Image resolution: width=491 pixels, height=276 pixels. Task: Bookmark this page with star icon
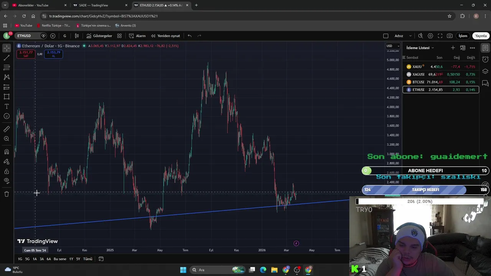450,16
